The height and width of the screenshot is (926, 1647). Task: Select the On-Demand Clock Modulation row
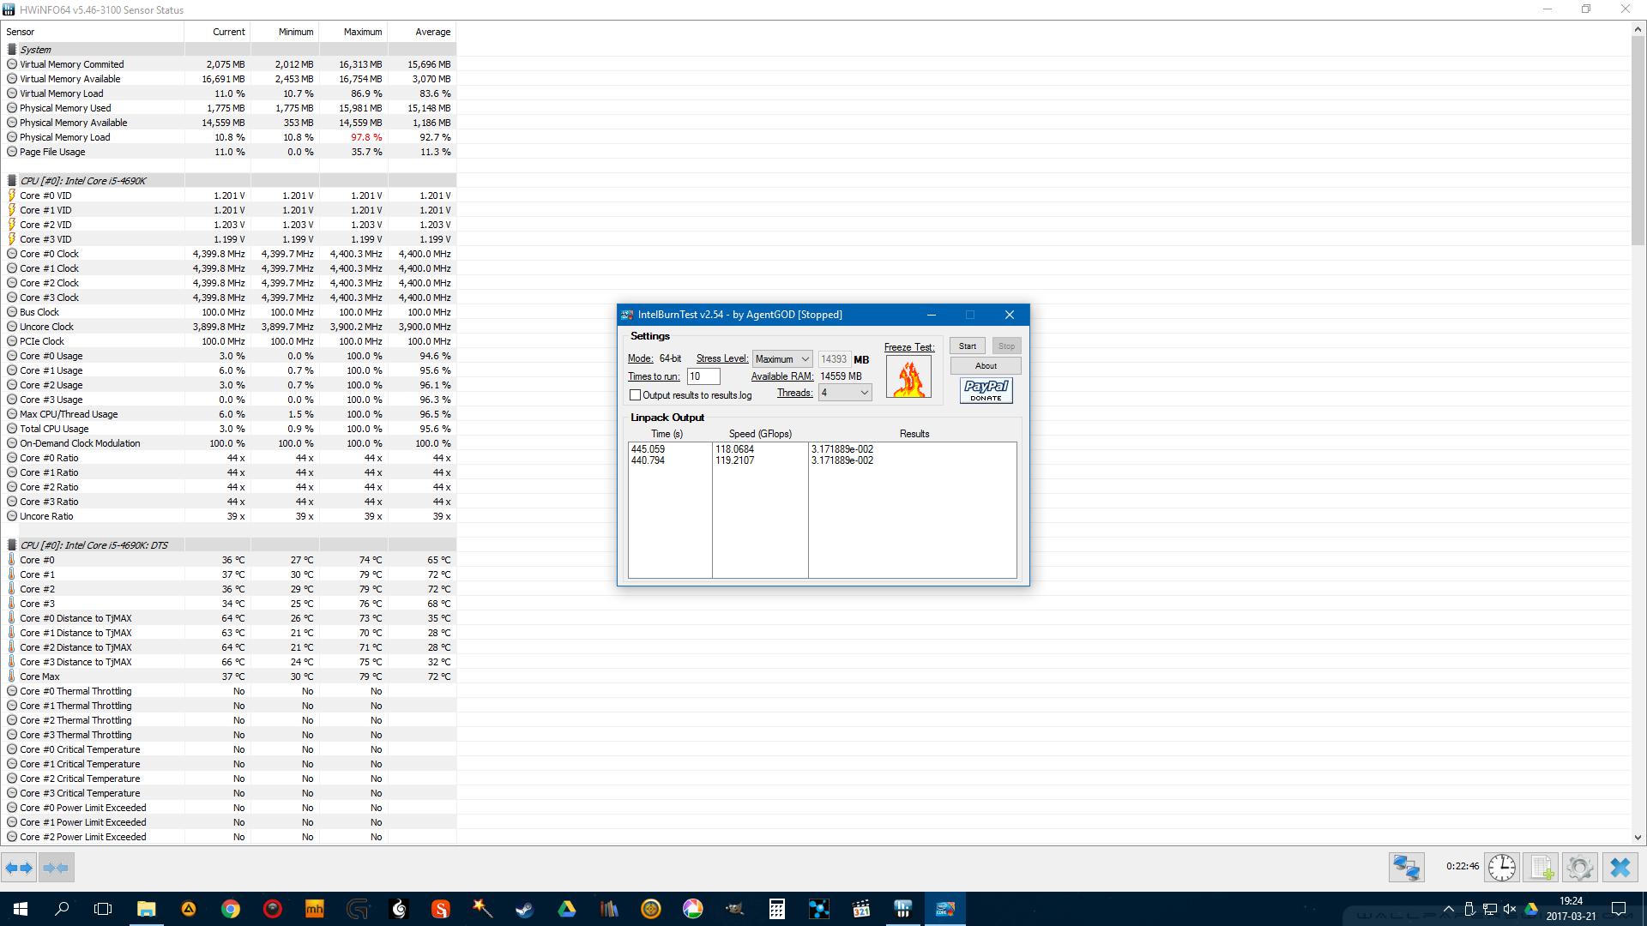(230, 443)
